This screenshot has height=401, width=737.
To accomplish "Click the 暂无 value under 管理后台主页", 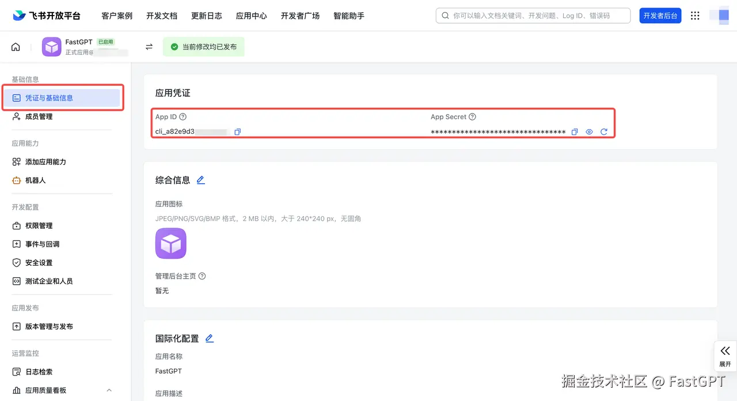I will click(x=162, y=291).
